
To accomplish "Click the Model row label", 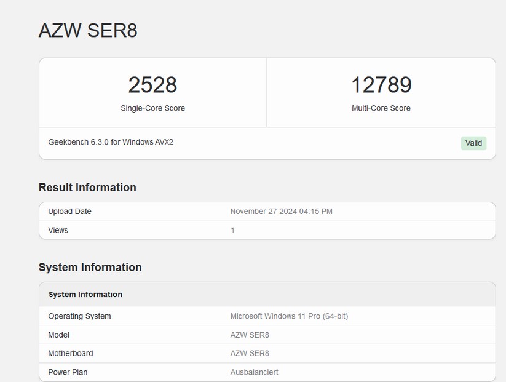I will (x=59, y=335).
